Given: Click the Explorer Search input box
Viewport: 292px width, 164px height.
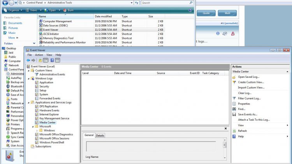Looking at the screenshot, I should pos(167,3).
